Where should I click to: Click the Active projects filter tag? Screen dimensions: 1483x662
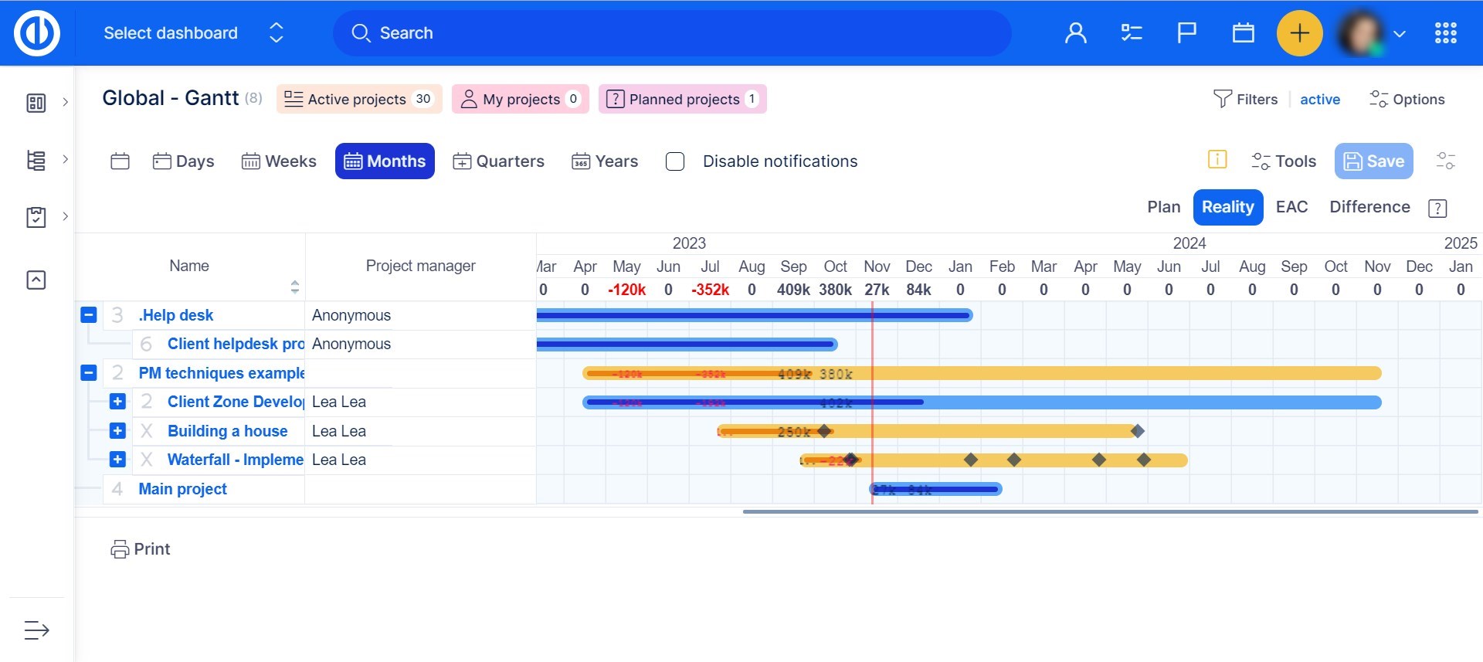[x=358, y=100]
